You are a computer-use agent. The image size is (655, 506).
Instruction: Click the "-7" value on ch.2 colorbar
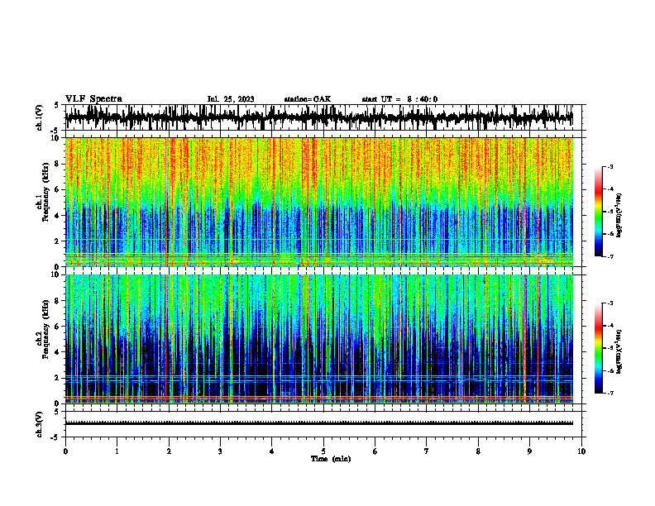610,393
